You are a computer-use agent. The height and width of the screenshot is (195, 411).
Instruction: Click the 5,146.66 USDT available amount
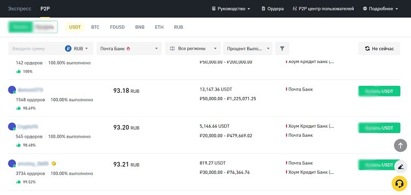coord(214,126)
